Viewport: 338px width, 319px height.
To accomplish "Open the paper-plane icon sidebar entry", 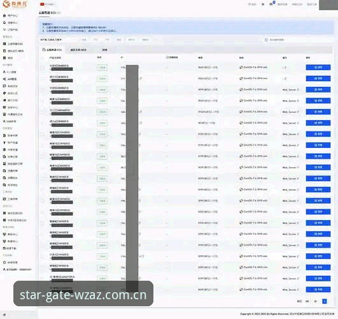I will coord(4,100).
